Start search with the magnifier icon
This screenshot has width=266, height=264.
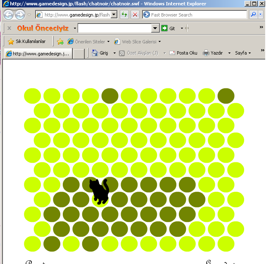pos(253,15)
